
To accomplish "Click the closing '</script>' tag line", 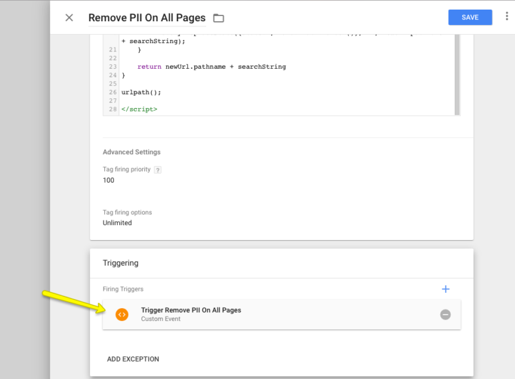I will pos(139,109).
